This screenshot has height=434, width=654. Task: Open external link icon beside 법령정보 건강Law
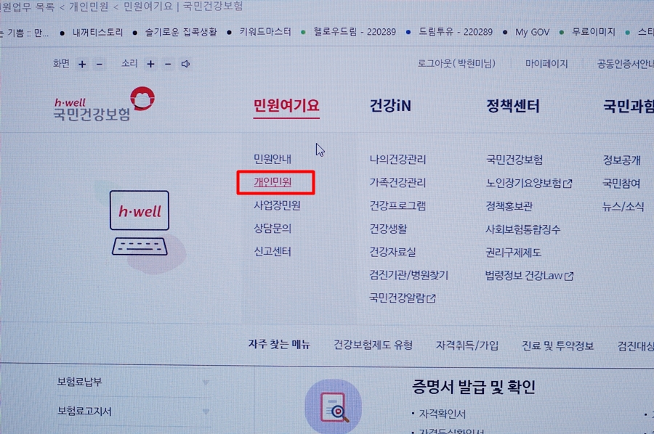tap(569, 276)
